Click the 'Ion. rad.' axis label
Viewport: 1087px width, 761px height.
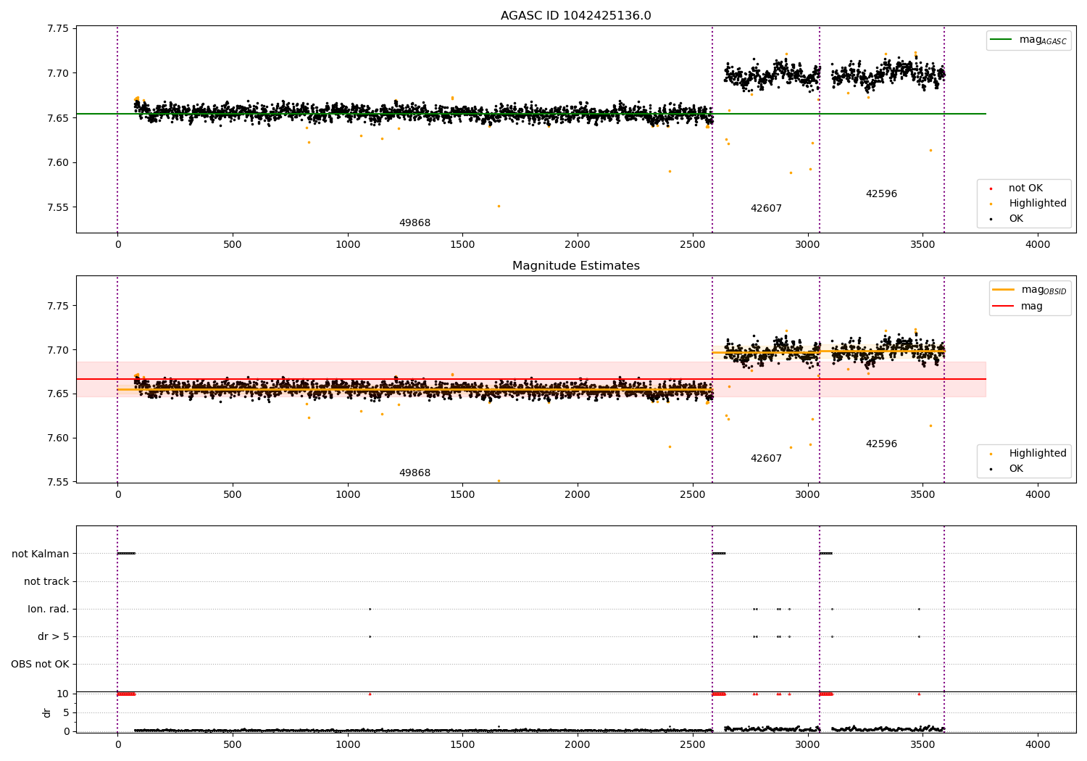[49, 610]
